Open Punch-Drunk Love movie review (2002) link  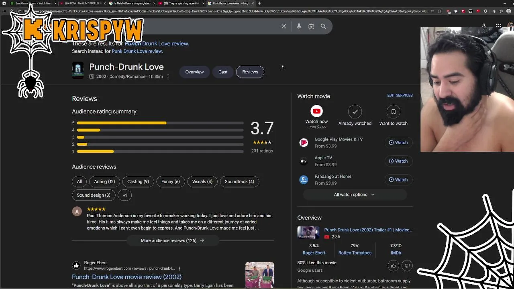[x=126, y=277]
